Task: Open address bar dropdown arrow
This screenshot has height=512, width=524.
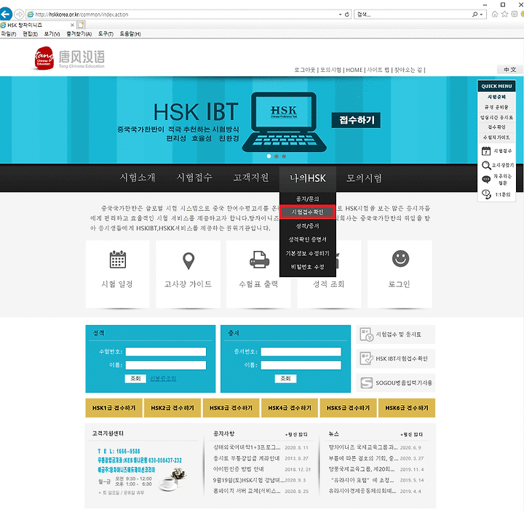Action: click(x=340, y=15)
